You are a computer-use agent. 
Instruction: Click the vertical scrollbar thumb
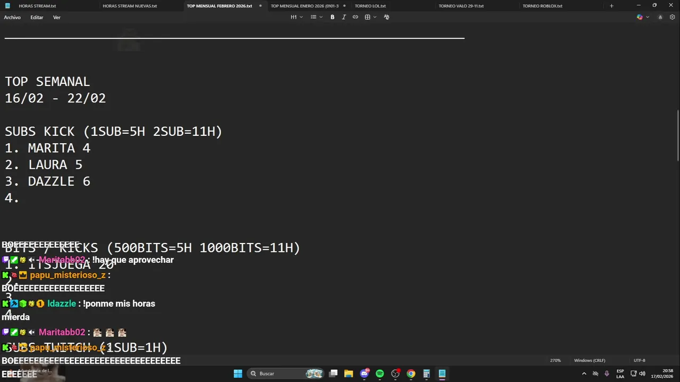[x=678, y=135]
